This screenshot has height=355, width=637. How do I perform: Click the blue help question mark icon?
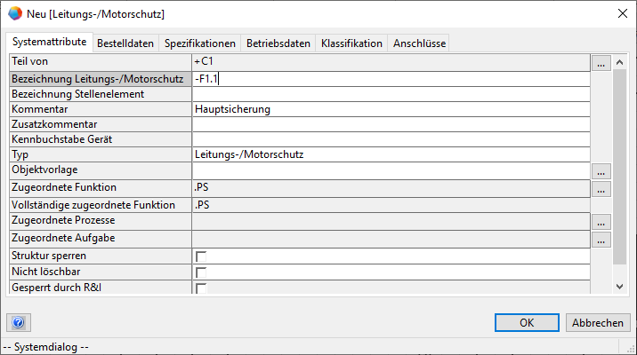(x=18, y=323)
